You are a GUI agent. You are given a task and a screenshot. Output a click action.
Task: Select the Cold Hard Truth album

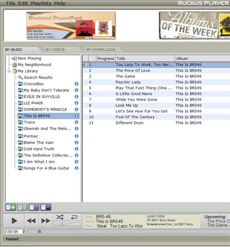(x=39, y=149)
